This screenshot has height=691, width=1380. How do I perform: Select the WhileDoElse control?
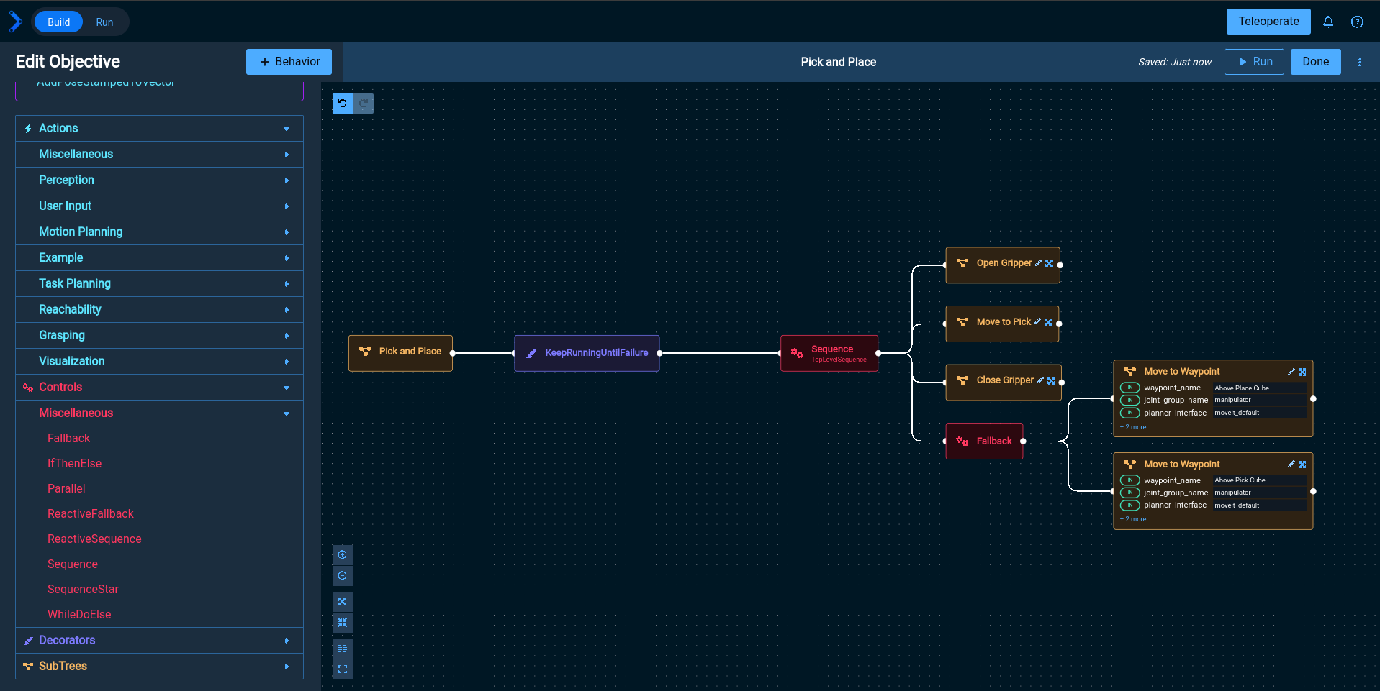click(79, 615)
